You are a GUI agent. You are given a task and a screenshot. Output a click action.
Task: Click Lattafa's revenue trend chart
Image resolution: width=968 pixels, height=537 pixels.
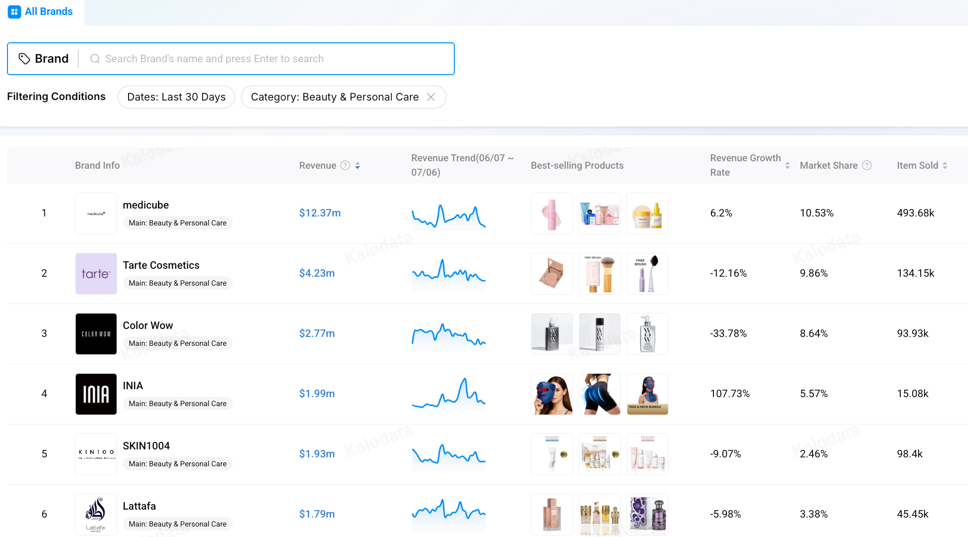tap(449, 515)
